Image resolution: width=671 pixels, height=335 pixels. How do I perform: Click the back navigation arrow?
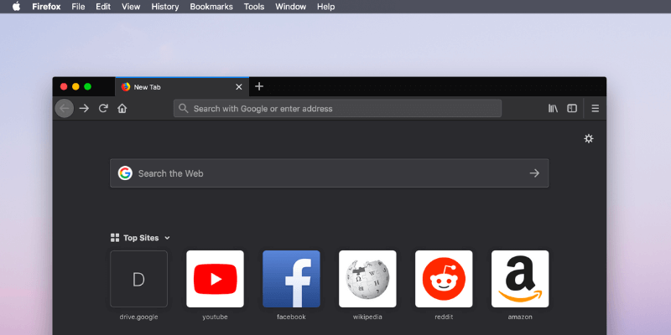coord(65,109)
